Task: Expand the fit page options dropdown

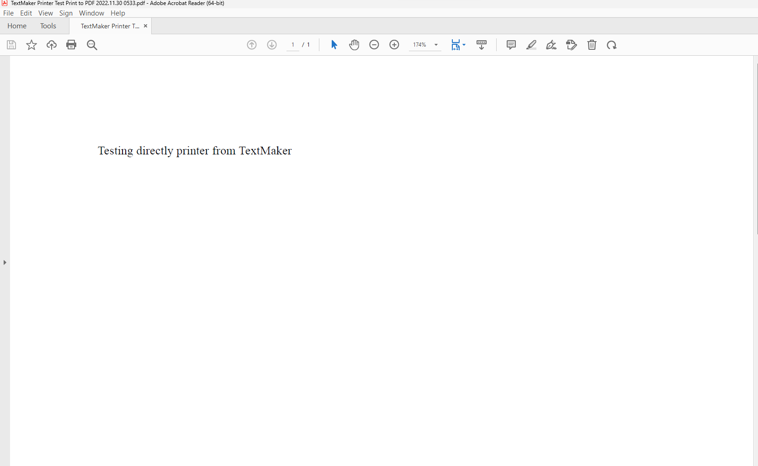Action: coord(464,45)
